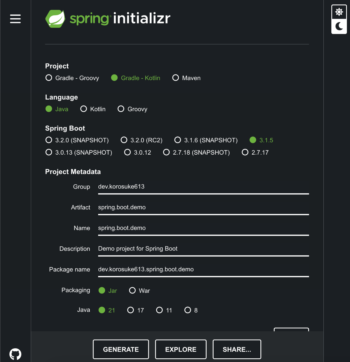
Task: Click the Spring Initializr logo
Action: point(108,19)
